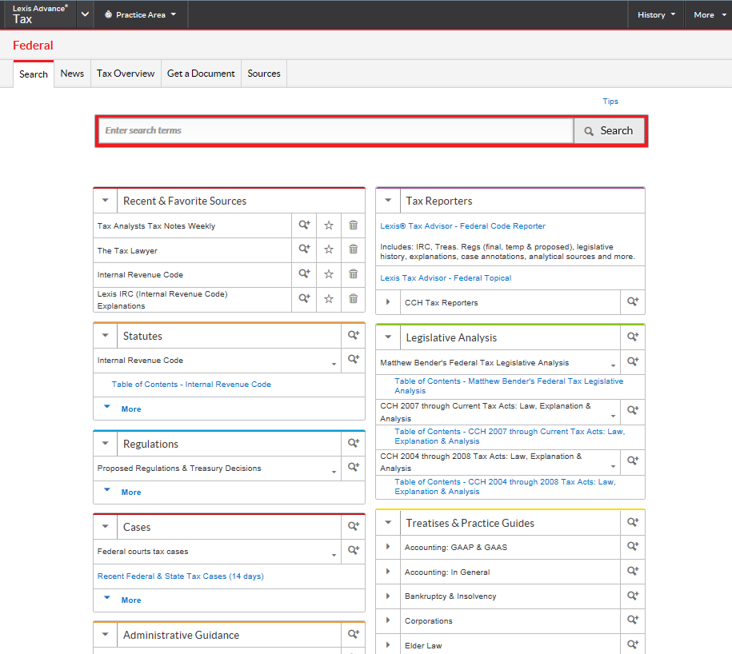Show More under Cases
Image resolution: width=732 pixels, height=654 pixels.
pyautogui.click(x=131, y=600)
